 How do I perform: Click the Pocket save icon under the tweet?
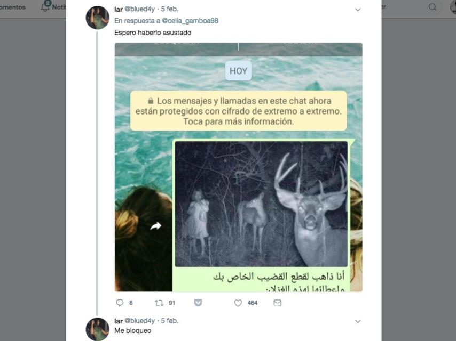tap(198, 303)
